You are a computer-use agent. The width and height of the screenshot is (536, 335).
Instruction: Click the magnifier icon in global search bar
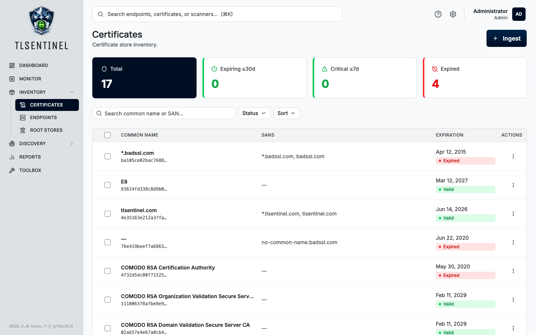click(100, 14)
